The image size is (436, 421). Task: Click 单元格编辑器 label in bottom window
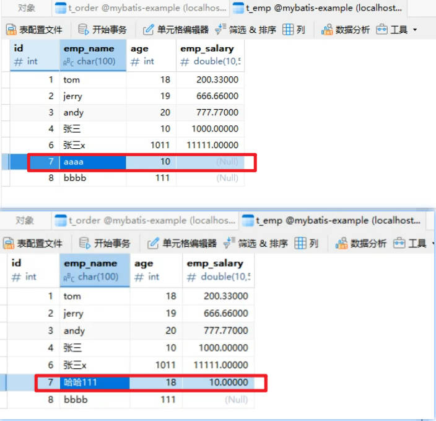(190, 243)
